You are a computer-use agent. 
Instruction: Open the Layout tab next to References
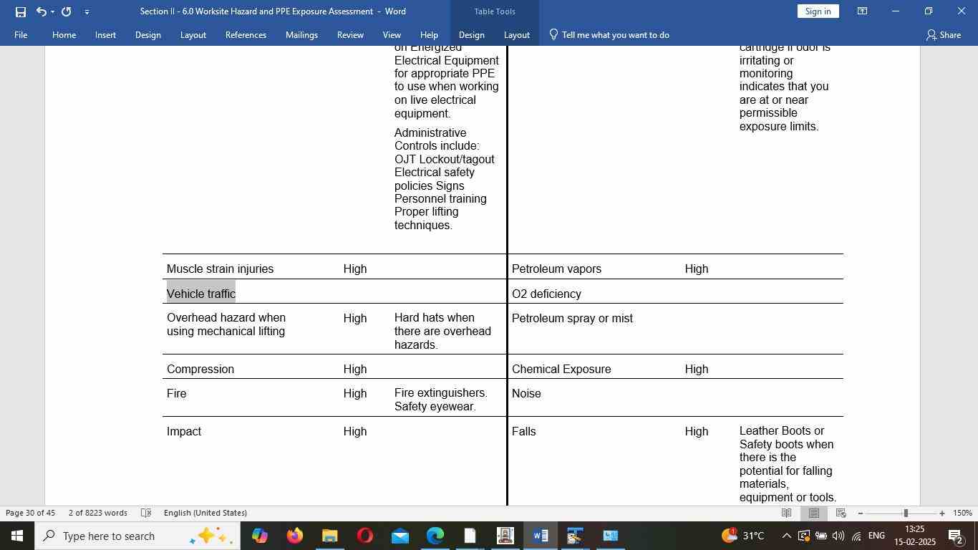[193, 34]
